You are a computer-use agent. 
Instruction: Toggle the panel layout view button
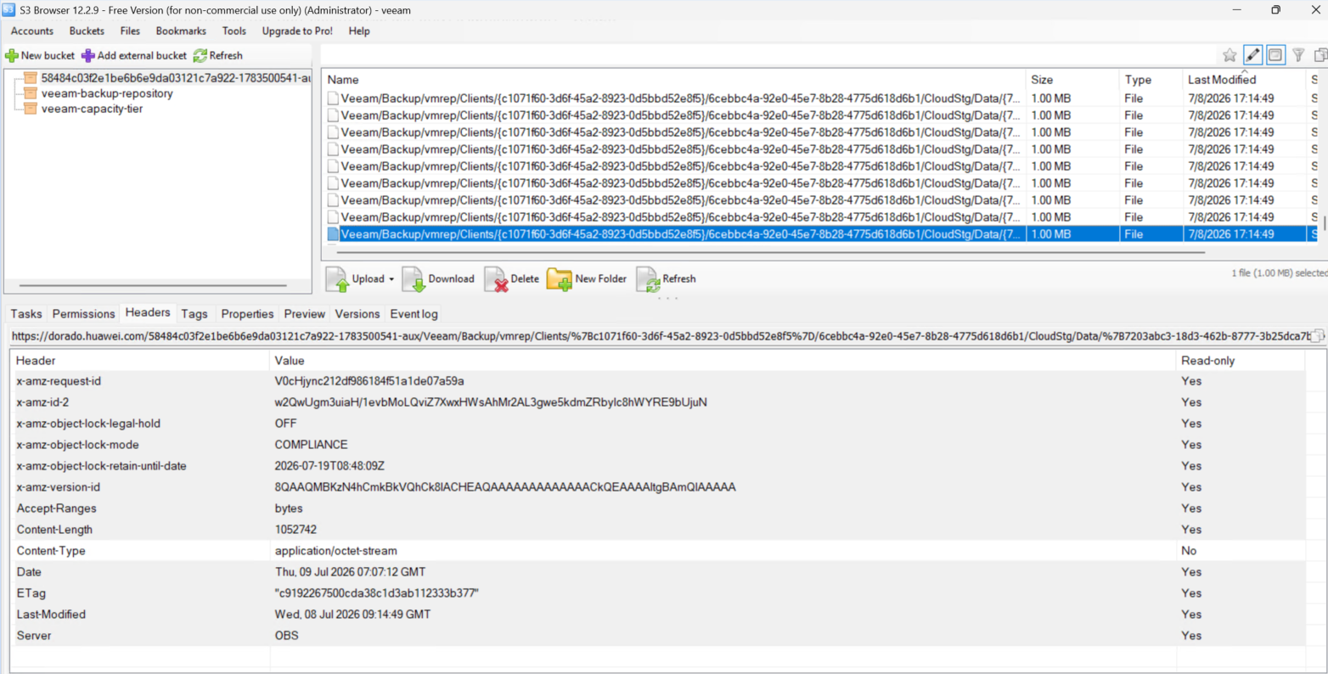pos(1275,55)
